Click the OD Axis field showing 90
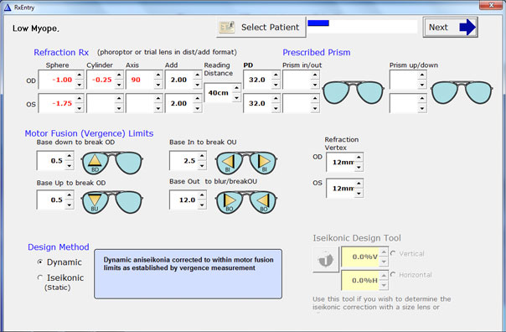The height and width of the screenshot is (332, 506). click(x=140, y=80)
